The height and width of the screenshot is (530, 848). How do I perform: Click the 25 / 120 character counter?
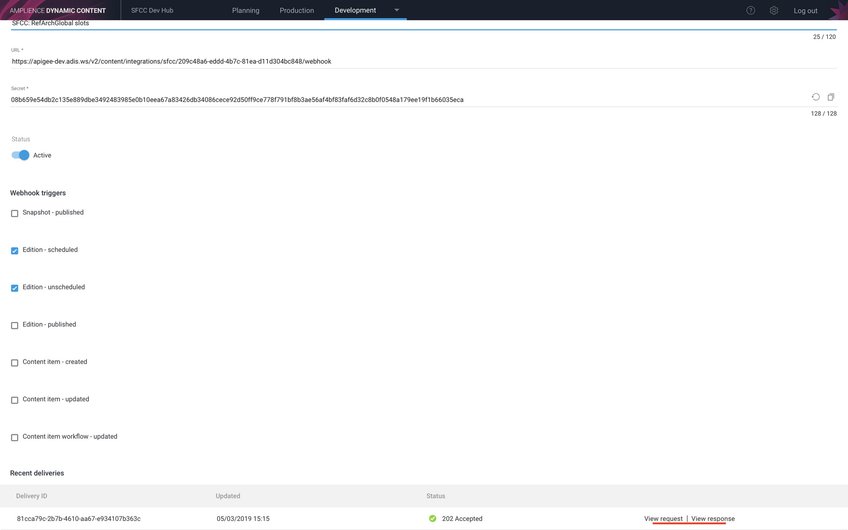[x=825, y=37]
